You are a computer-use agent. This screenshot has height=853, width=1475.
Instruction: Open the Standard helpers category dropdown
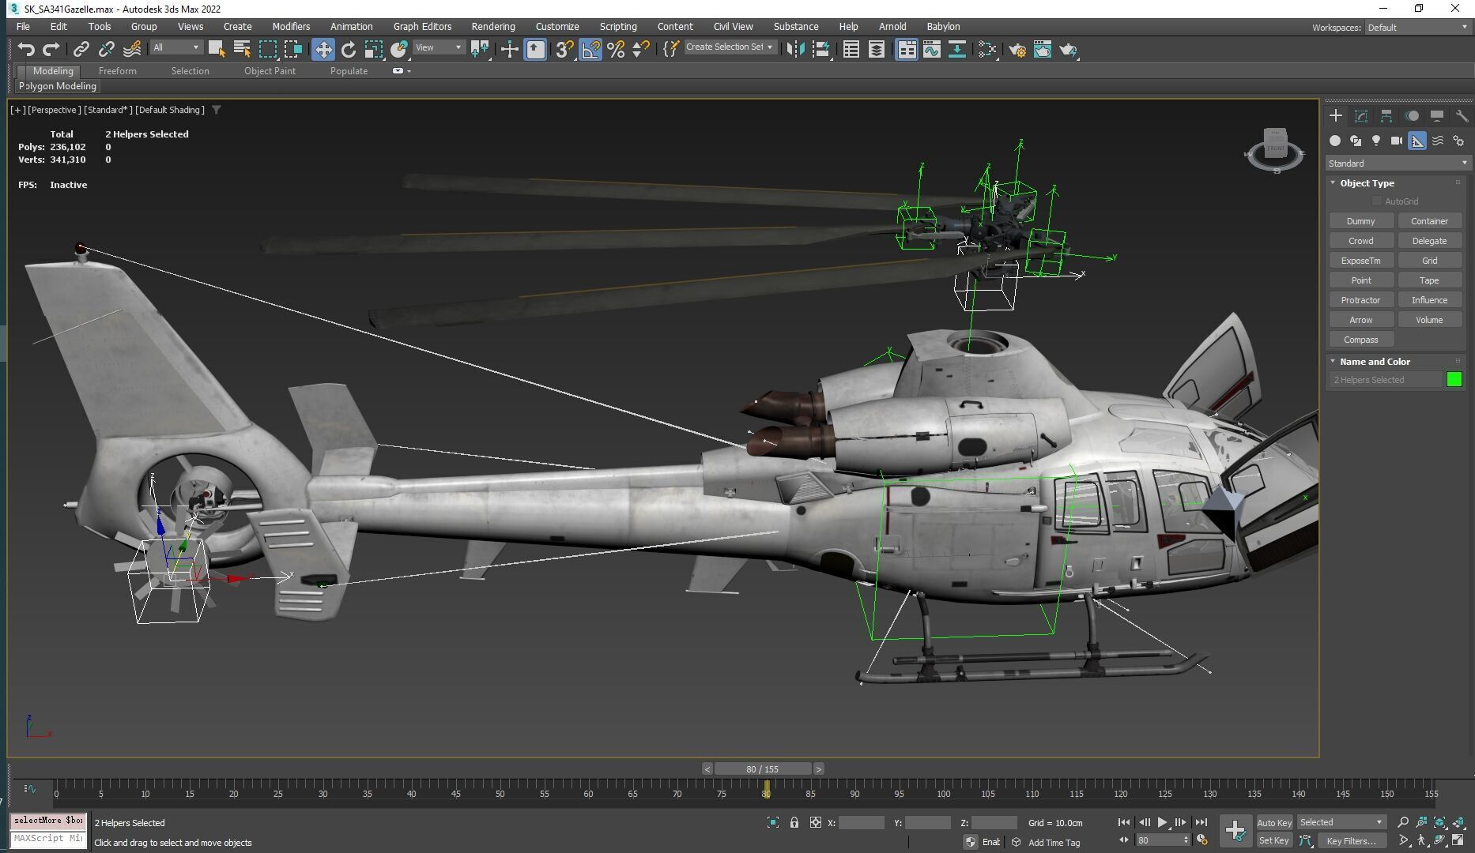[x=1397, y=163]
